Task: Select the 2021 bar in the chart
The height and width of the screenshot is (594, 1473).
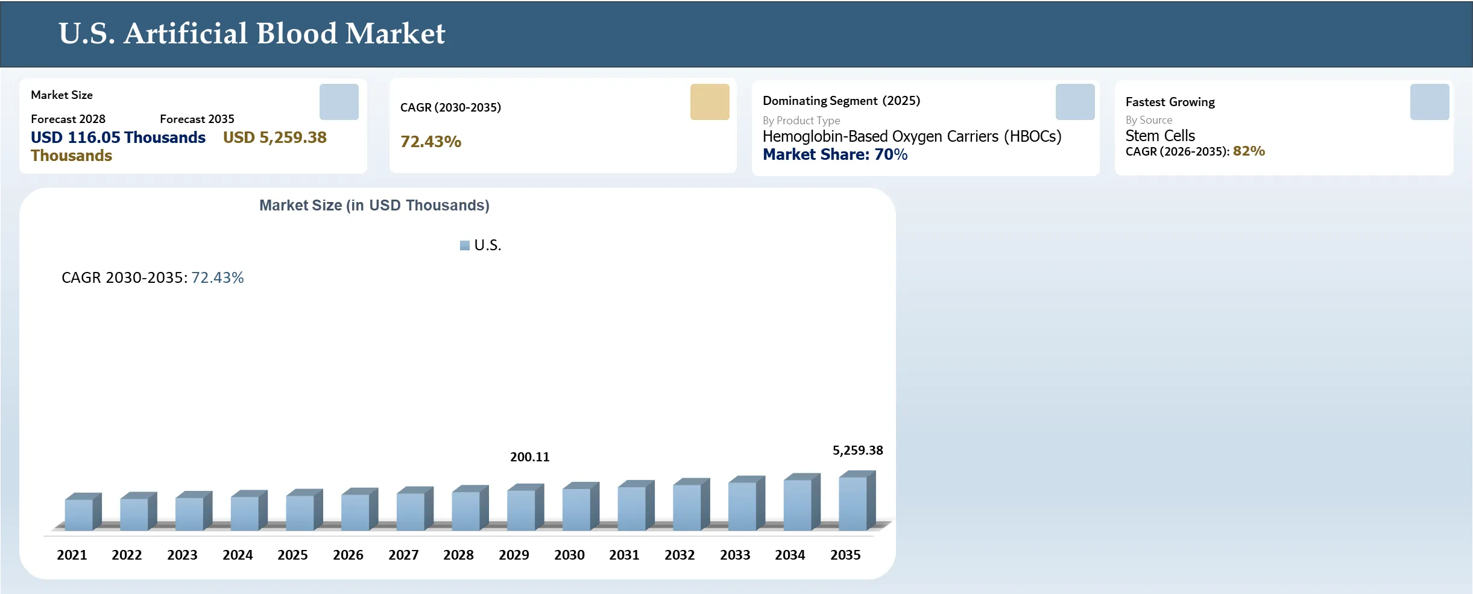Action: pos(83,511)
